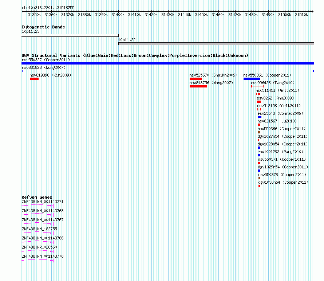This screenshot has height=281, width=324.
Task: Select red bar of nsv818756 (Wang2007)
Action: 198,86
